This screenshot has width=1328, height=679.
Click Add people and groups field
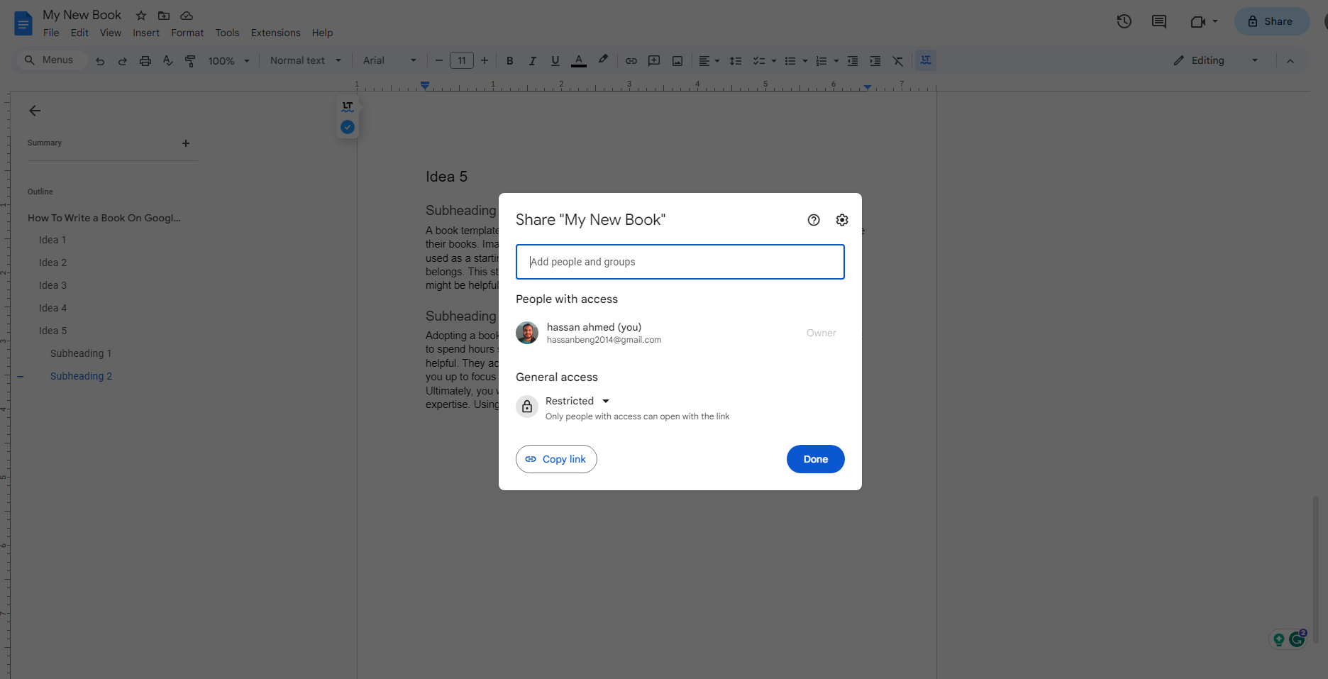coord(680,262)
